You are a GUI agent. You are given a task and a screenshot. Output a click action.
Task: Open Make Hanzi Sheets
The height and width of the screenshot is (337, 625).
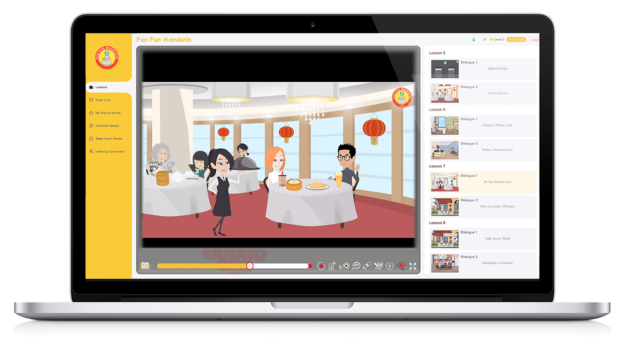pyautogui.click(x=109, y=139)
